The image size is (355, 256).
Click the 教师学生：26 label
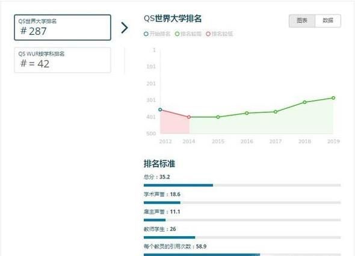click(160, 229)
